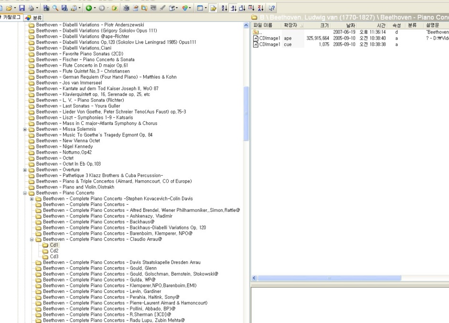This screenshot has width=449, height=323.
Task: Select 'Beethoven - Diabelli Variations,Ciani' folder
Action: pyautogui.click(x=74, y=48)
